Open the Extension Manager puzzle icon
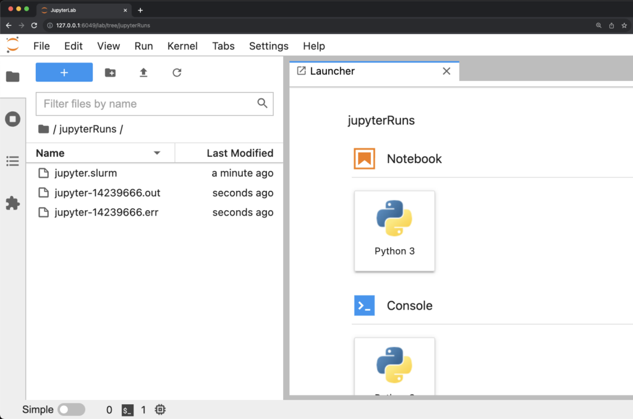 click(12, 203)
